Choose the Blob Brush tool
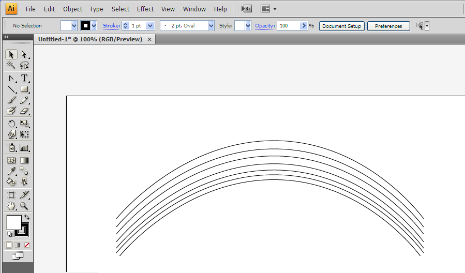The width and height of the screenshot is (465, 273). (11, 111)
